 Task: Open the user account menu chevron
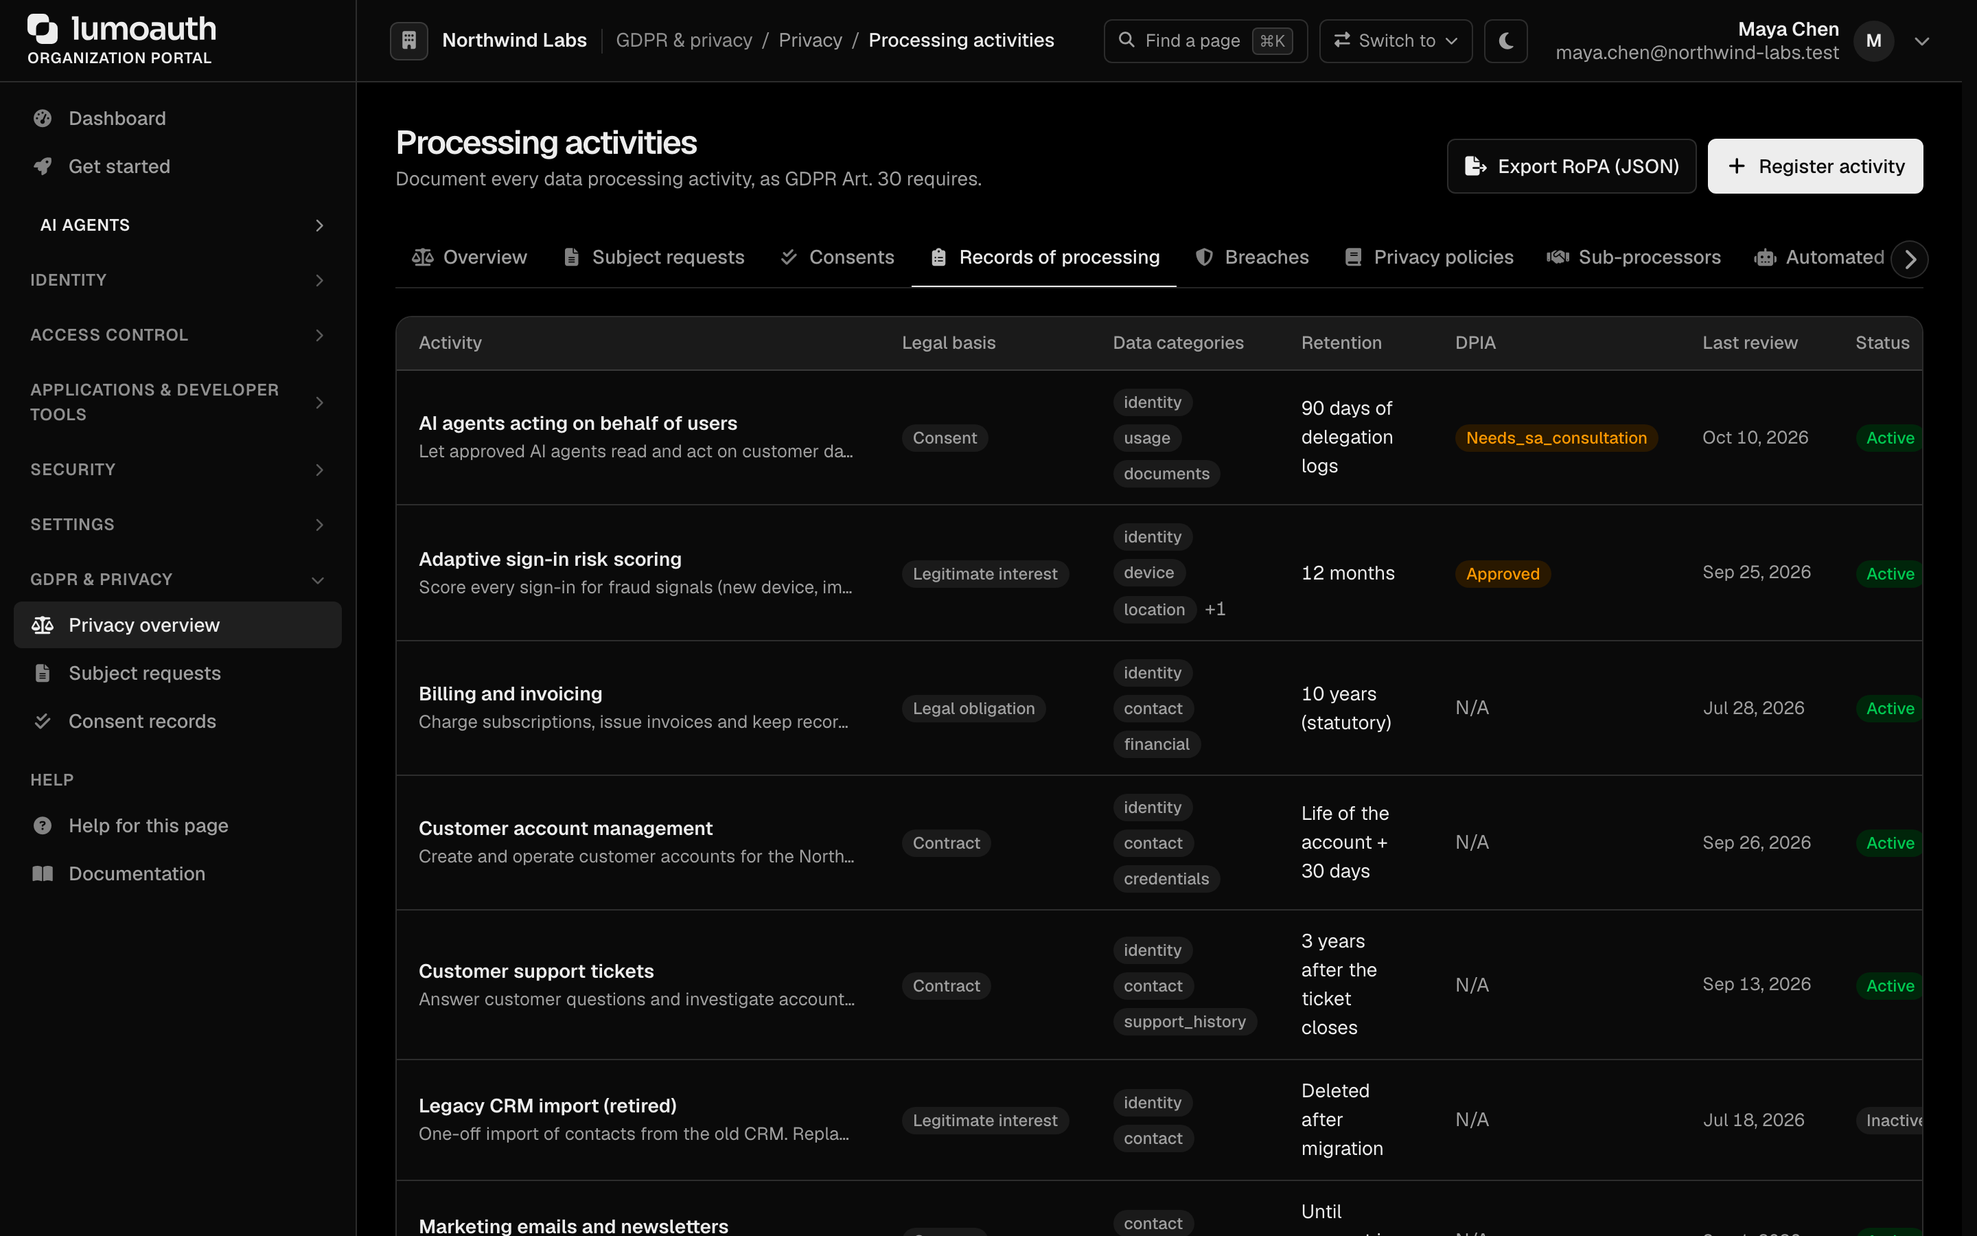pyautogui.click(x=1921, y=41)
